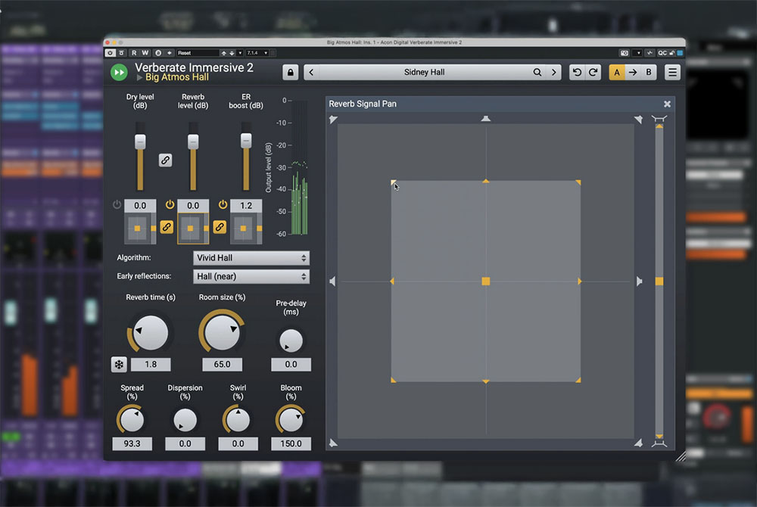This screenshot has height=507, width=757.
Task: Go to previous preset with left arrow
Action: tap(311, 73)
